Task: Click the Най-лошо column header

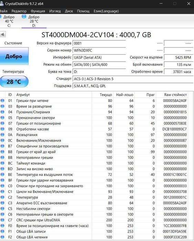Action: (124, 95)
